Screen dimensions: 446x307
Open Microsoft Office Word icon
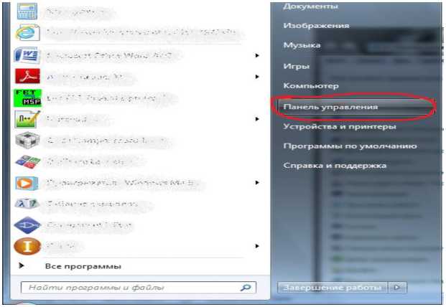(26, 55)
